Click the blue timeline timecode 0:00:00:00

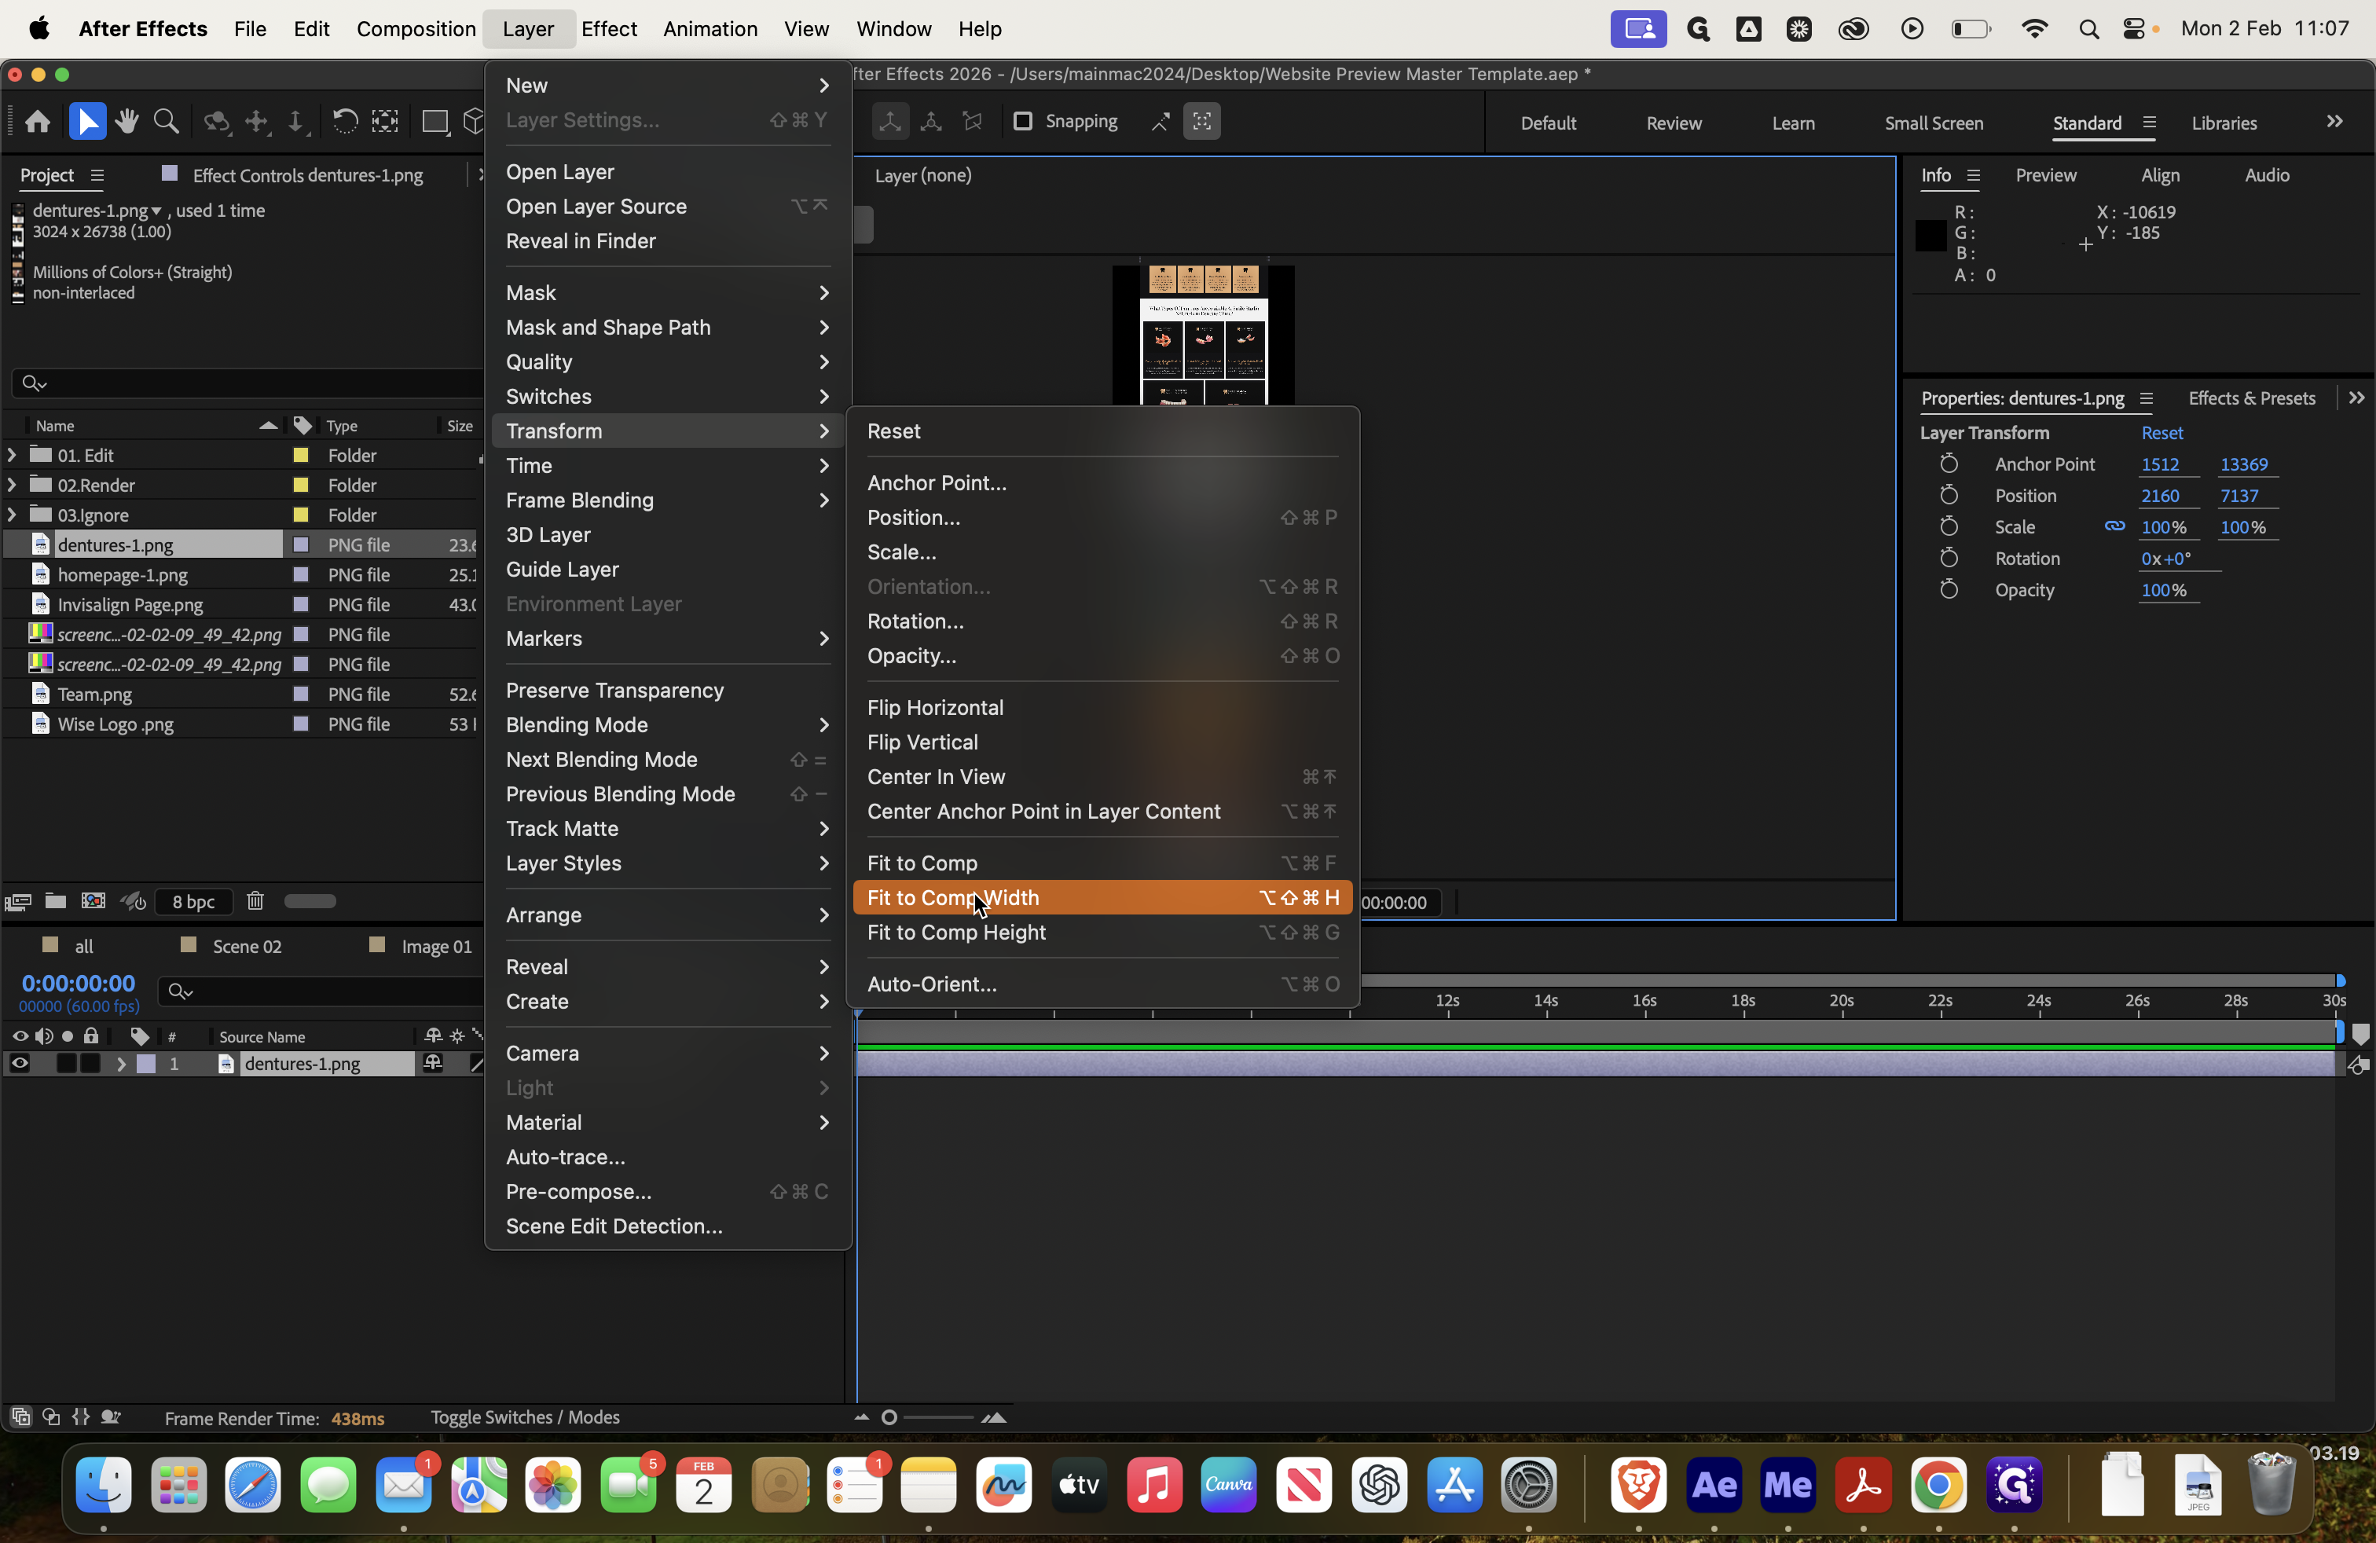click(x=78, y=983)
